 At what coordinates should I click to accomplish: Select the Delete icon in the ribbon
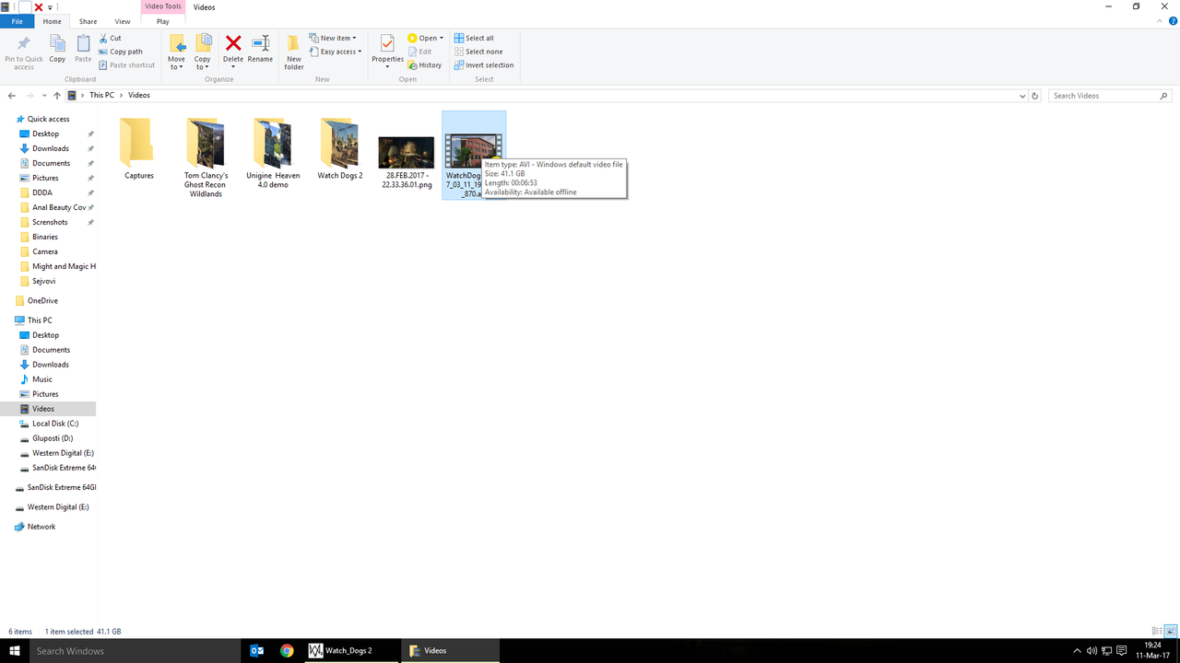232,46
